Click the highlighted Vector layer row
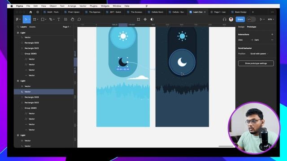This screenshot has width=287, height=161. click(x=44, y=92)
